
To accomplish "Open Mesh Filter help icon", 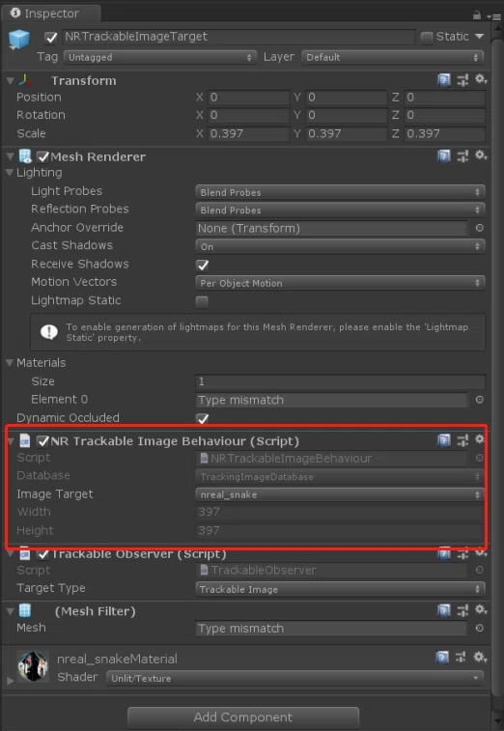I will [444, 610].
